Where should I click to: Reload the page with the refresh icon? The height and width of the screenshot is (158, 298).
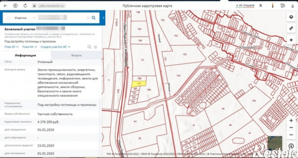coord(25,6)
